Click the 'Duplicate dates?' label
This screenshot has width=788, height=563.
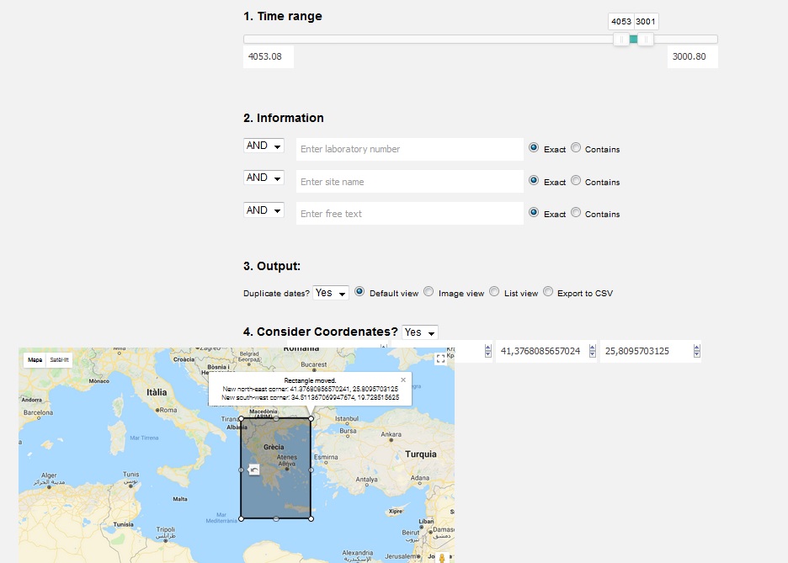pyautogui.click(x=276, y=294)
